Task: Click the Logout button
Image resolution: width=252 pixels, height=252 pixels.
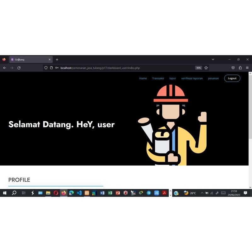Action: pos(232,78)
